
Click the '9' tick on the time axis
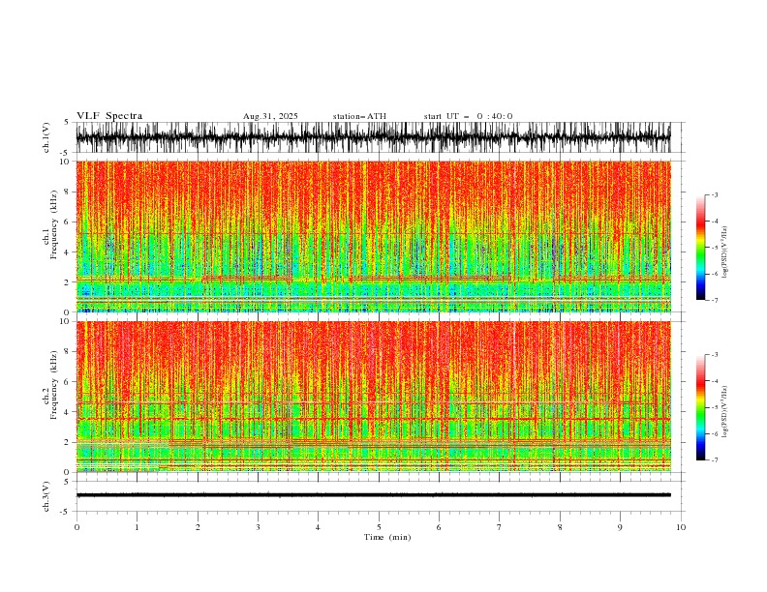pos(620,527)
